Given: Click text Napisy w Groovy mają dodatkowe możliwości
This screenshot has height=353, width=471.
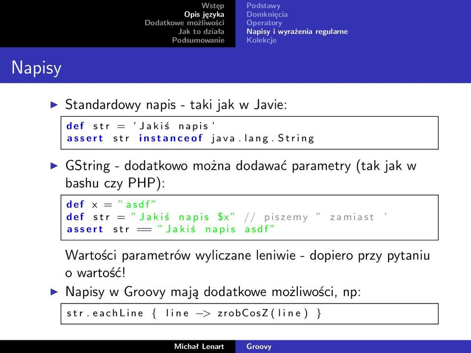Looking at the screenshot, I should 213,292.
